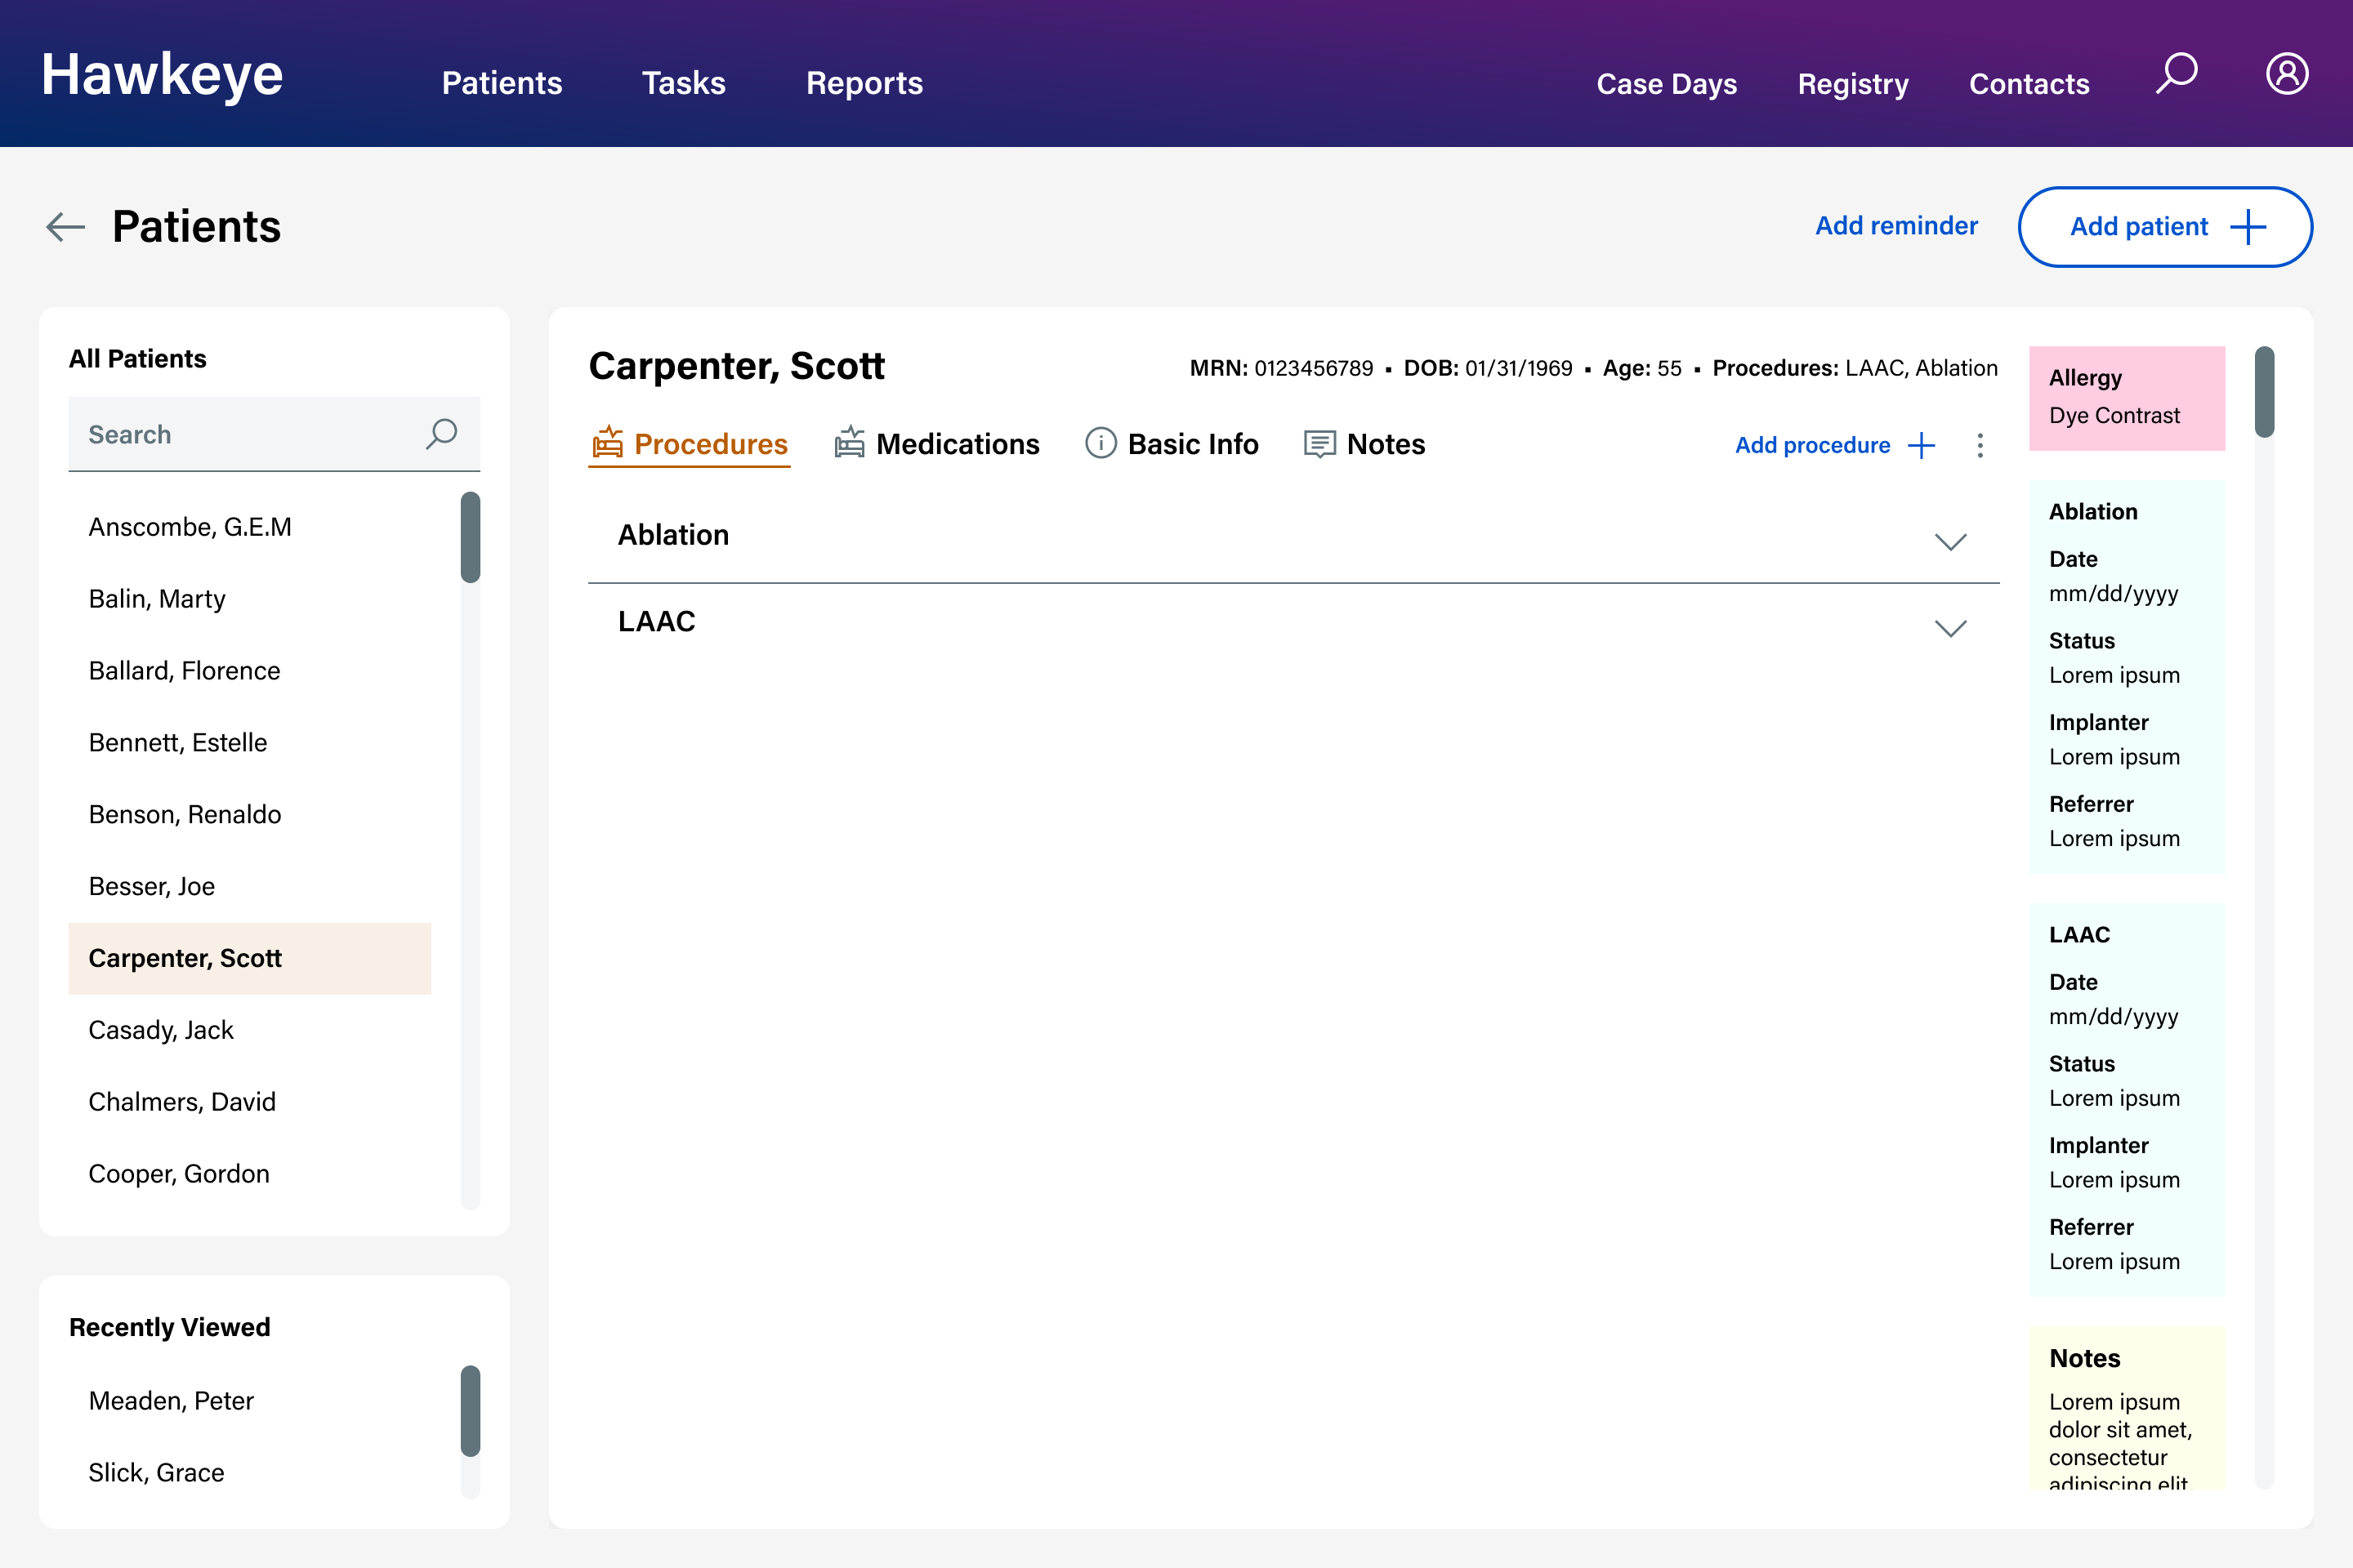
Task: Click the All Patients list scrollbar
Action: 471,537
